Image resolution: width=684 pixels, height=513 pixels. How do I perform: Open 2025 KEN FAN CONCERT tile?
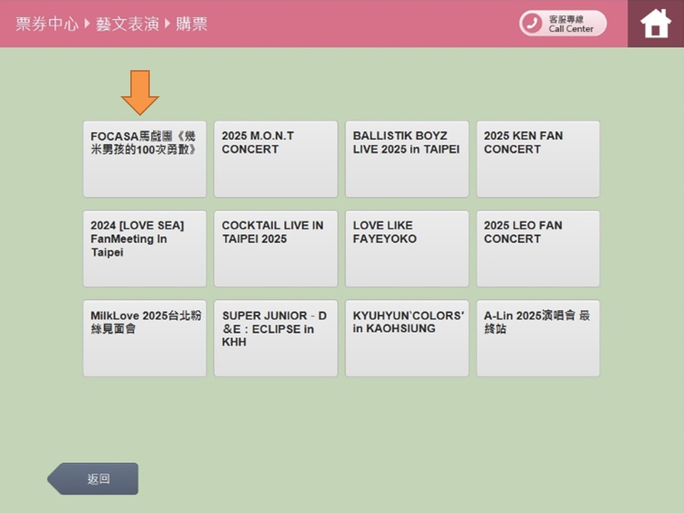[538, 159]
